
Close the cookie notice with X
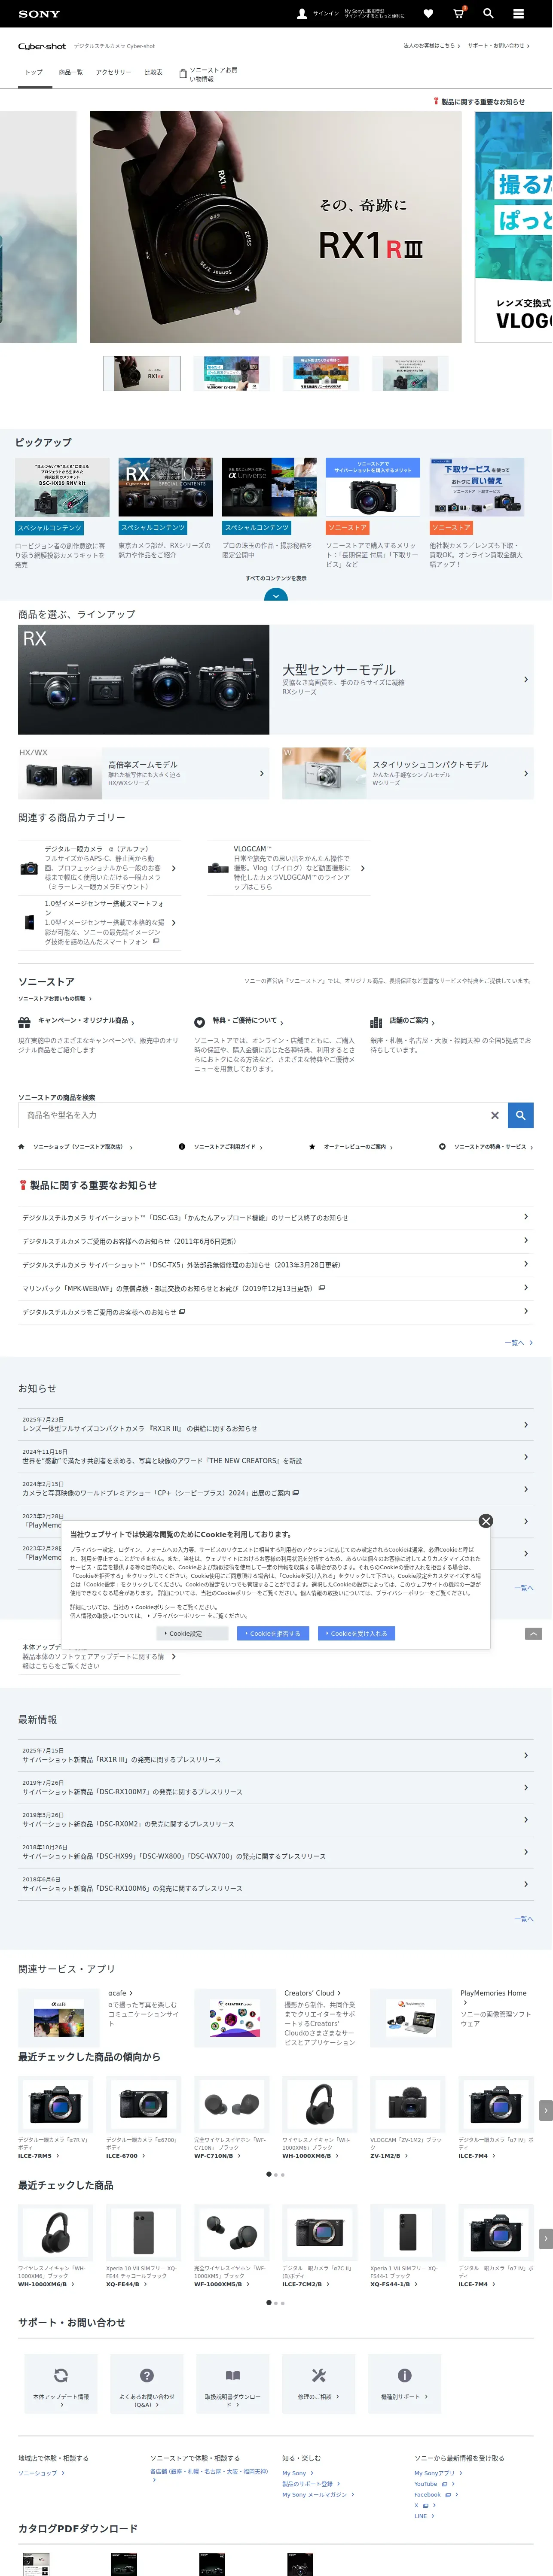(486, 1521)
